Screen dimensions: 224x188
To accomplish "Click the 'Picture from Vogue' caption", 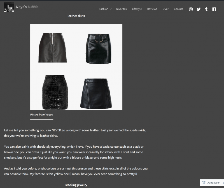I will (x=41, y=115).
